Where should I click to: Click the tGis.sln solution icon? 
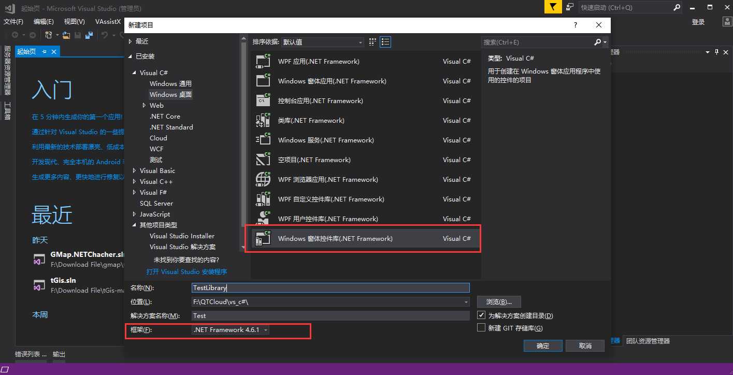[39, 285]
